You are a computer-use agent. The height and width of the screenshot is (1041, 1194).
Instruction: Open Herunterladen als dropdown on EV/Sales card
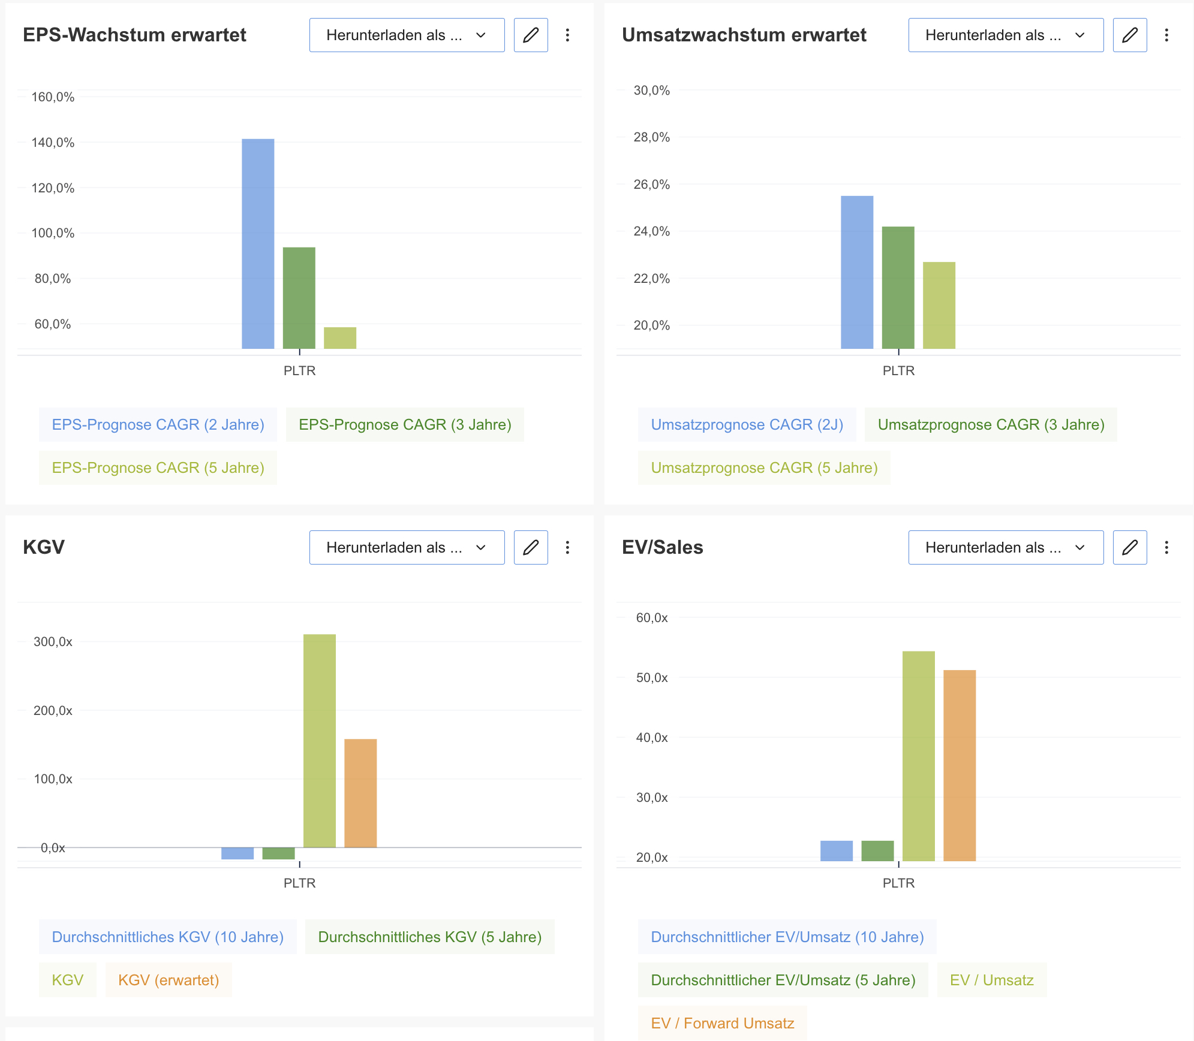(x=1006, y=547)
